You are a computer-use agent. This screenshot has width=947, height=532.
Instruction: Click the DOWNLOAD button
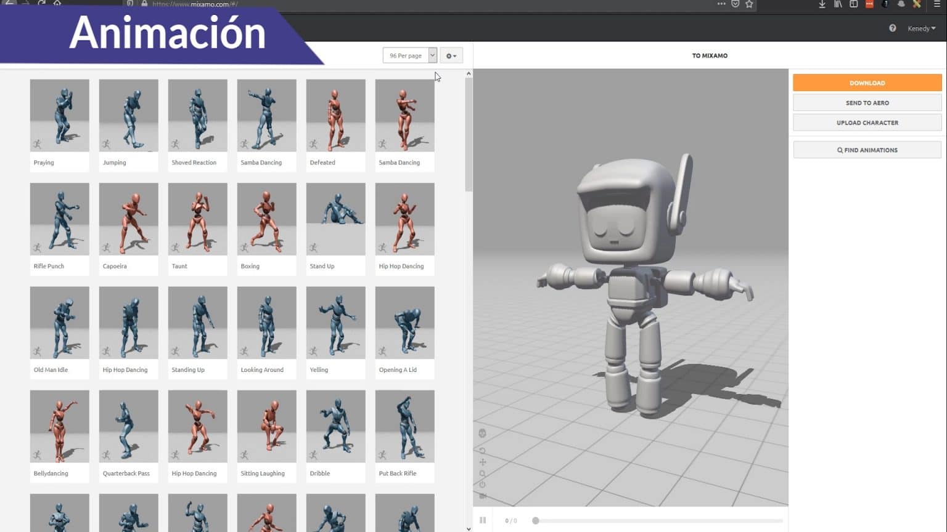[867, 83]
